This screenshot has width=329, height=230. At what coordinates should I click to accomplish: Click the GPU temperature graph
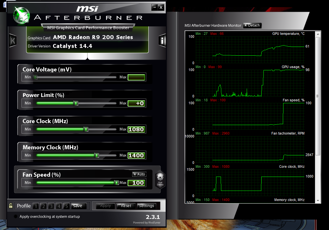(250, 50)
